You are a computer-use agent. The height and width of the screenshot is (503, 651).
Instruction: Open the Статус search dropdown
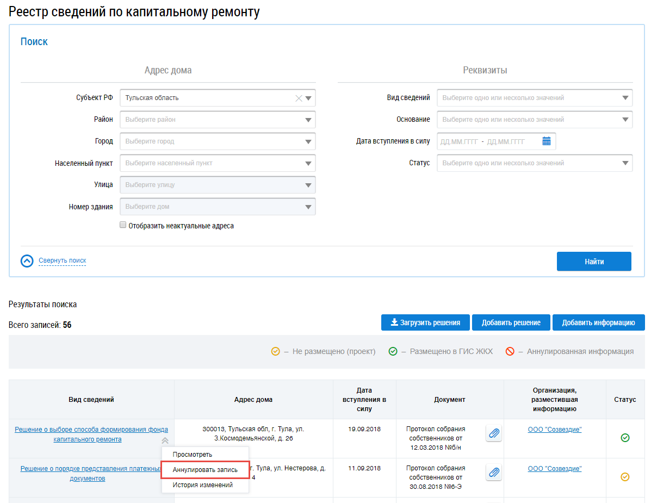[535, 163]
